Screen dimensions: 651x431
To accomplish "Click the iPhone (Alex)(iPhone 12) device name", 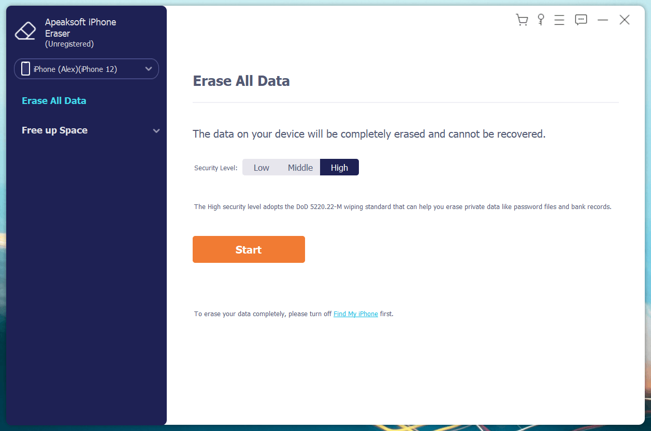I will click(75, 69).
